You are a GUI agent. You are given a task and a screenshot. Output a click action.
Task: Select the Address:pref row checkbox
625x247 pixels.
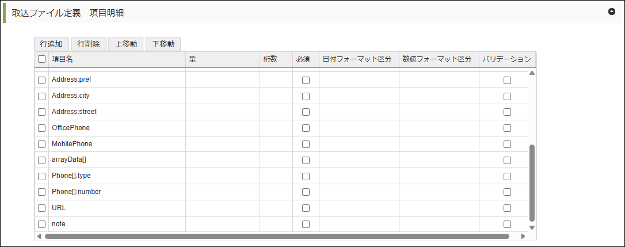pos(41,80)
